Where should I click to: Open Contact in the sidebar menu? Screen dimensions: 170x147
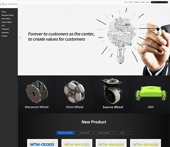pyautogui.click(x=4, y=36)
